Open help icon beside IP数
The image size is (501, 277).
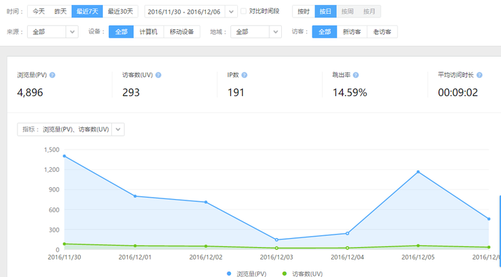(244, 75)
